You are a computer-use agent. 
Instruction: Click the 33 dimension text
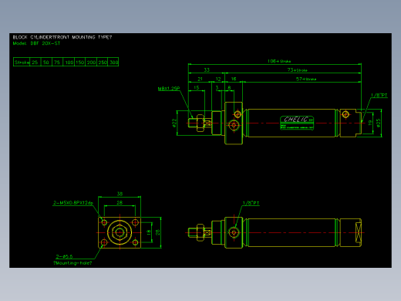pos(207,69)
